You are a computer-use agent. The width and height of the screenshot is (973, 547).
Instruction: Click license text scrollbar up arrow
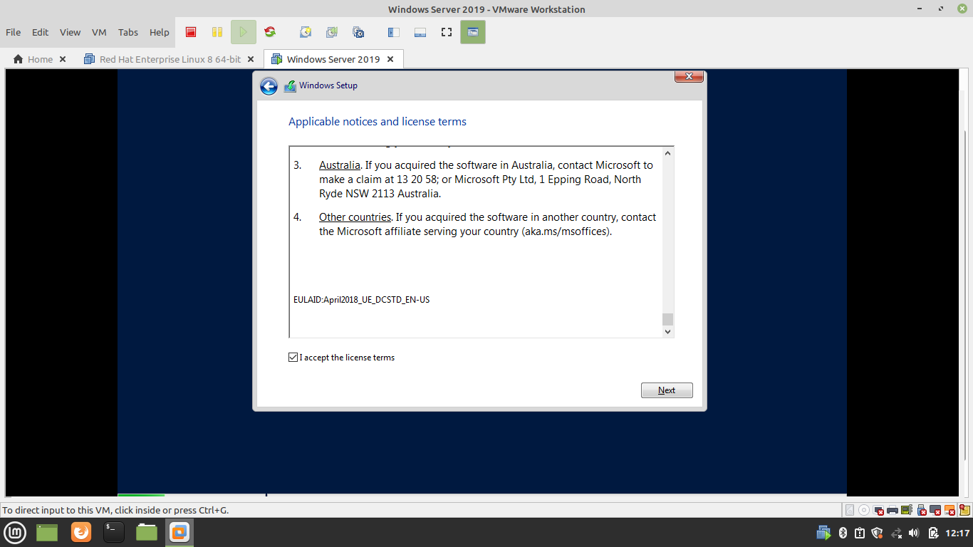tap(667, 153)
